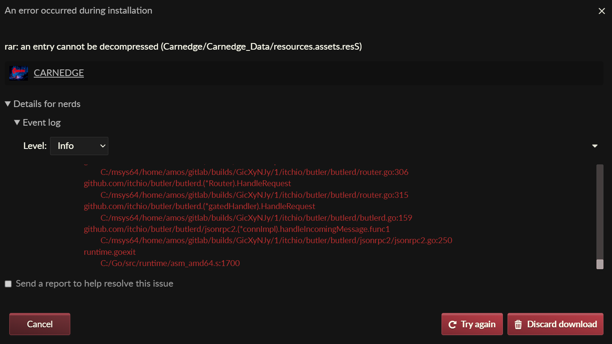Click the Carnedge game cover thumbnail

[x=19, y=73]
